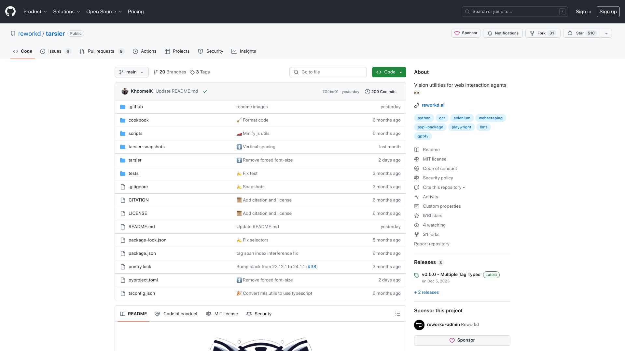This screenshot has height=351, width=625.
Task: Expand Cite this repository
Action: tap(444, 187)
